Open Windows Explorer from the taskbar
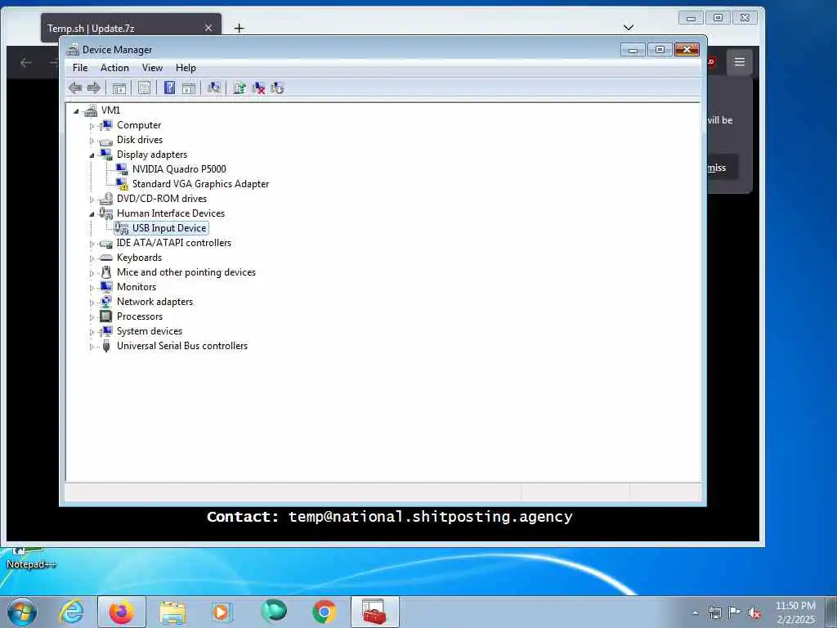The width and height of the screenshot is (837, 628). coord(172,612)
